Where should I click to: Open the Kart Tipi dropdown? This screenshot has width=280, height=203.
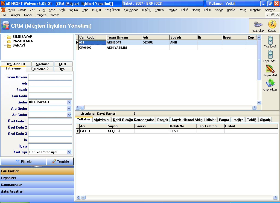click(69, 152)
